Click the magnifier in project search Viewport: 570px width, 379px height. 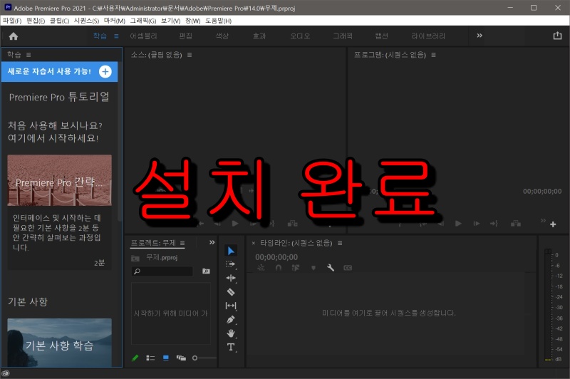click(137, 271)
